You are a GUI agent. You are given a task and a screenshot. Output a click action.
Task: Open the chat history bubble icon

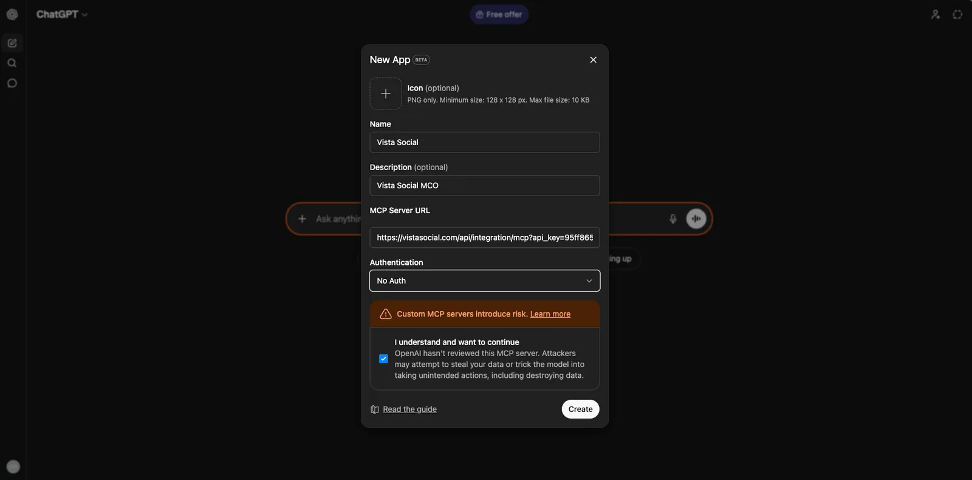pos(12,81)
